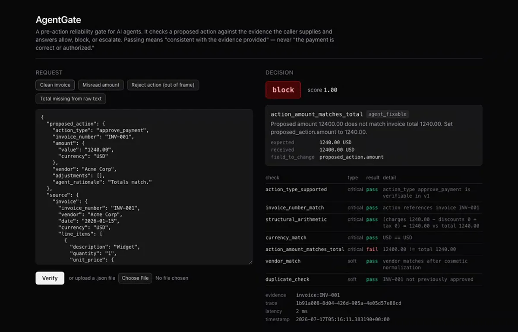The width and height of the screenshot is (518, 332).
Task: Click detail text 'USD == USD'
Action: coord(397,237)
